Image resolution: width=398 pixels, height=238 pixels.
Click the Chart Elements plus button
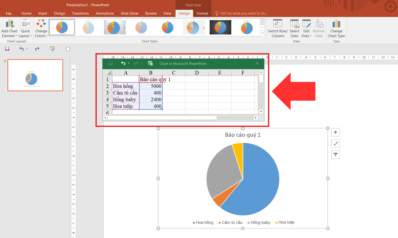pyautogui.click(x=335, y=132)
